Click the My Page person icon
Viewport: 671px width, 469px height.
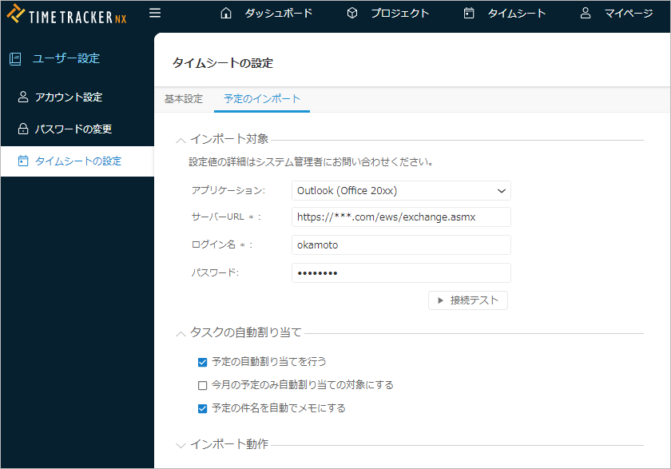(586, 14)
